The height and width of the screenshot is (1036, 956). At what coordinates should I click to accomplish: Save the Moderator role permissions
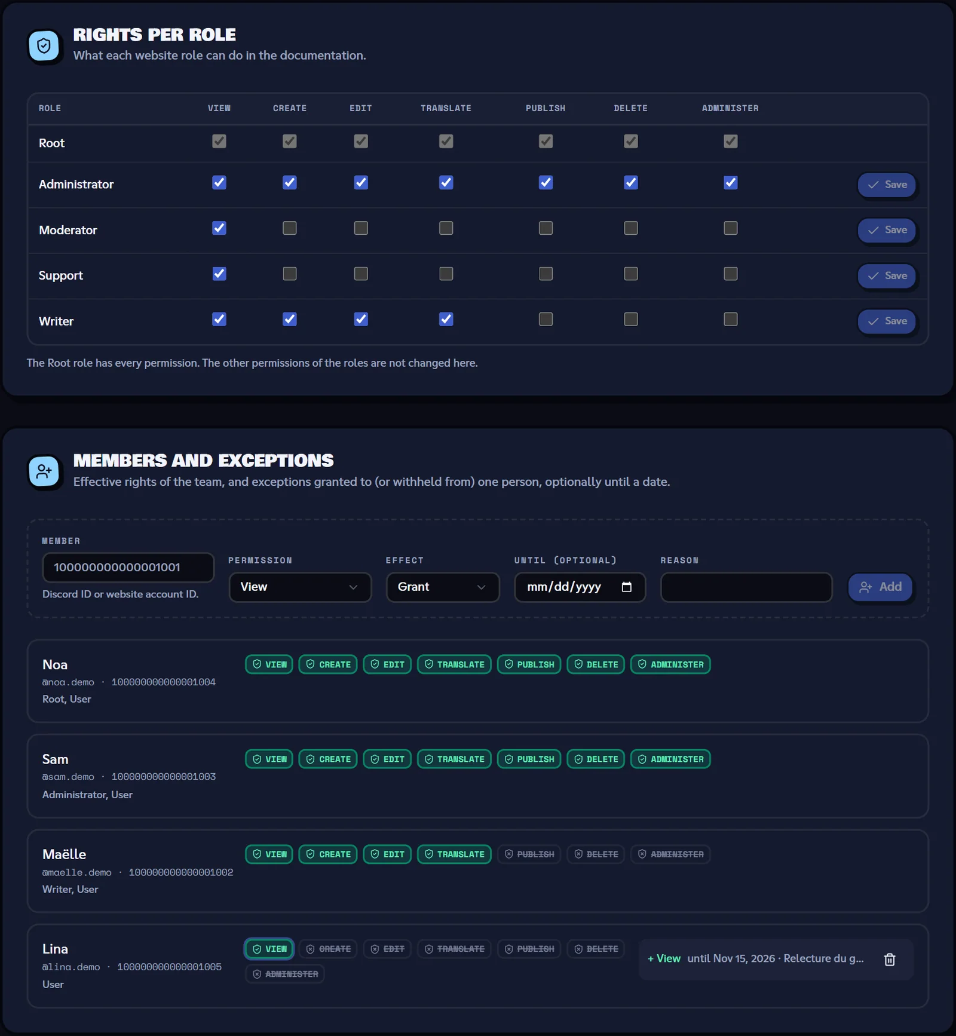(x=887, y=230)
